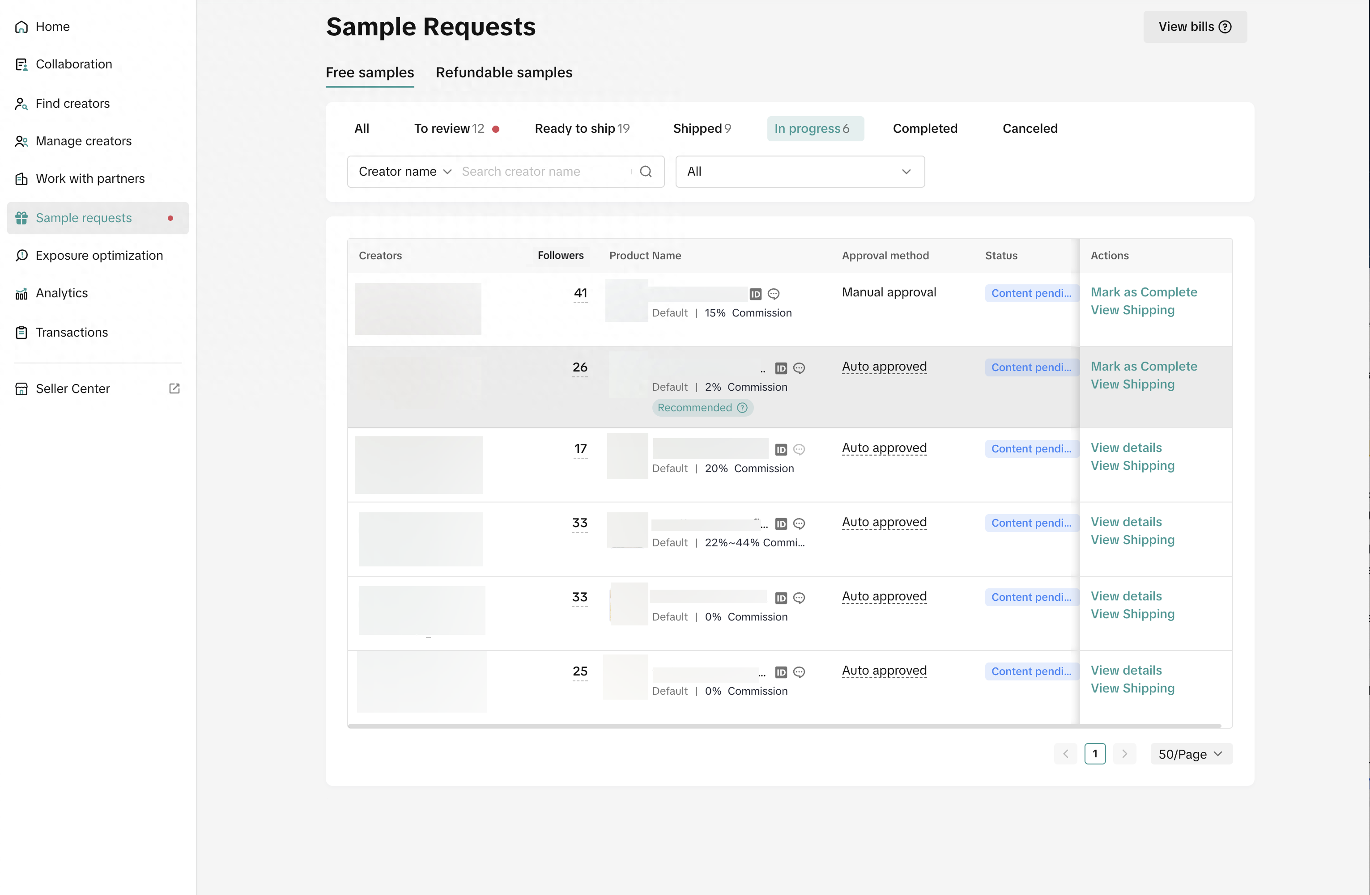Expand the All filter dropdown
Image resolution: width=1370 pixels, height=895 pixels.
tap(800, 171)
